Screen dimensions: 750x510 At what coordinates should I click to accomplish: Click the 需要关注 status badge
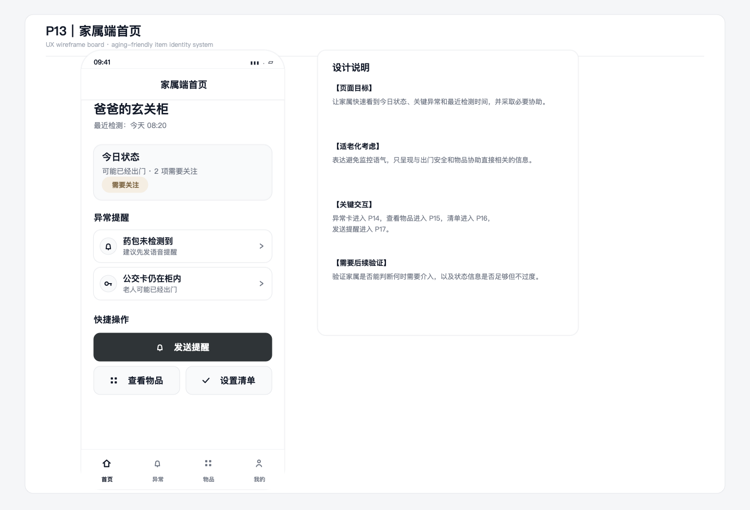point(125,185)
